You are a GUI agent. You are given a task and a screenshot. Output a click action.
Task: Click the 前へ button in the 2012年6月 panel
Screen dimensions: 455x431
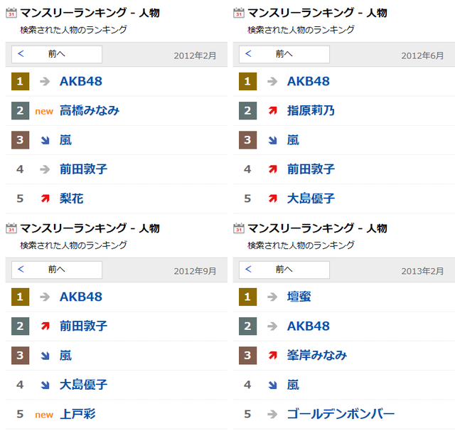tap(284, 54)
